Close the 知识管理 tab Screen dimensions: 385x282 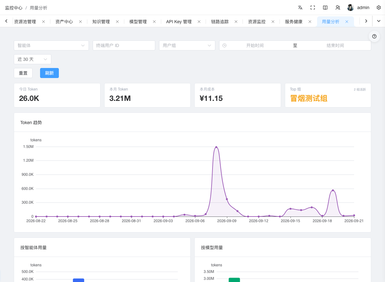pyautogui.click(x=117, y=22)
